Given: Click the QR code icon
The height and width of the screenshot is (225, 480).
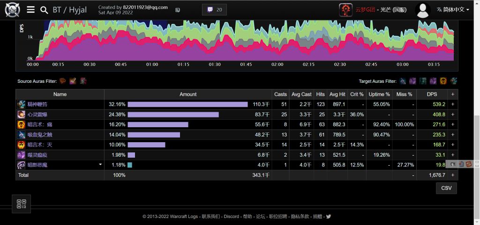Looking at the screenshot, I should tap(22, 204).
